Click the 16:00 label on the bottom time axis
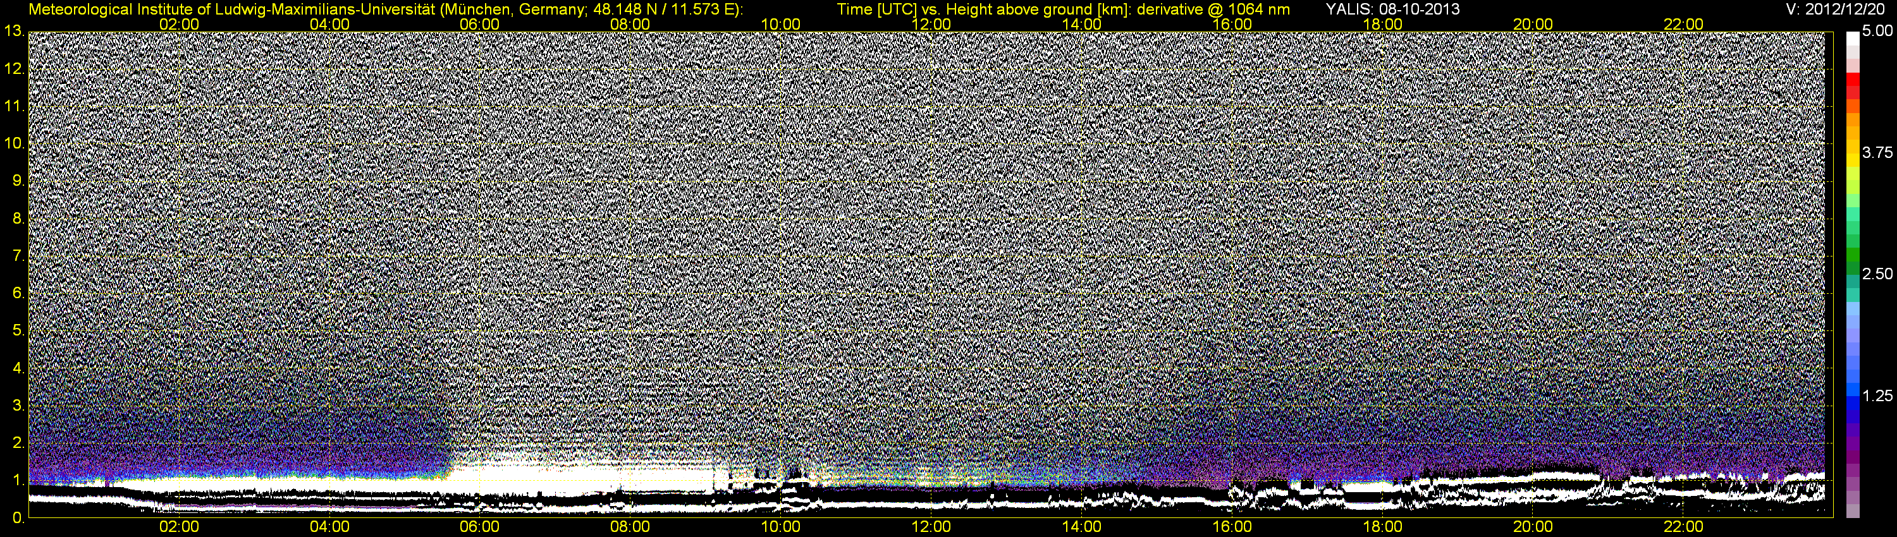Screen dimensions: 1897x537 (1232, 527)
